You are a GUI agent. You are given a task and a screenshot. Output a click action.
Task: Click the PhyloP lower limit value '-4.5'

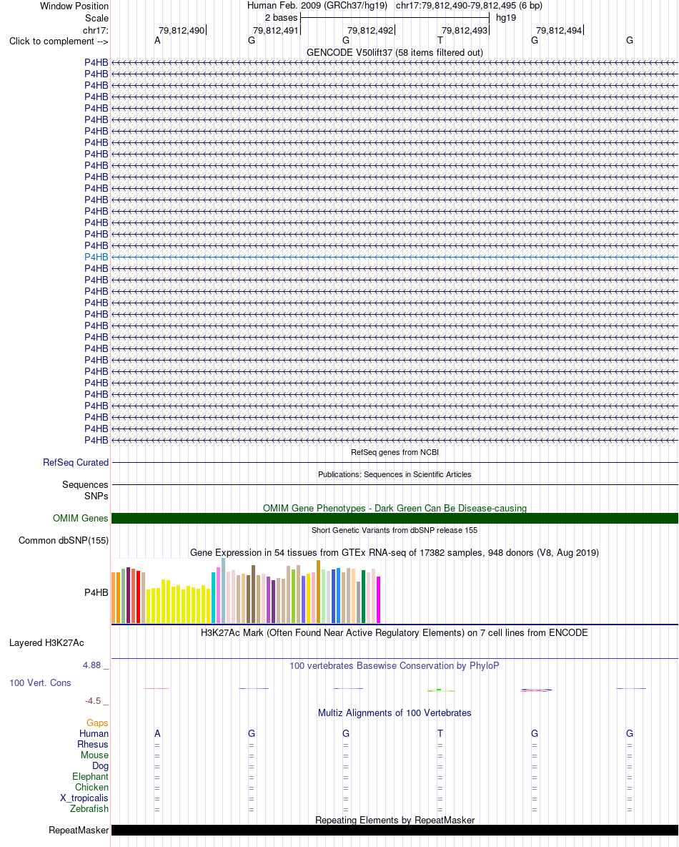tap(93, 700)
